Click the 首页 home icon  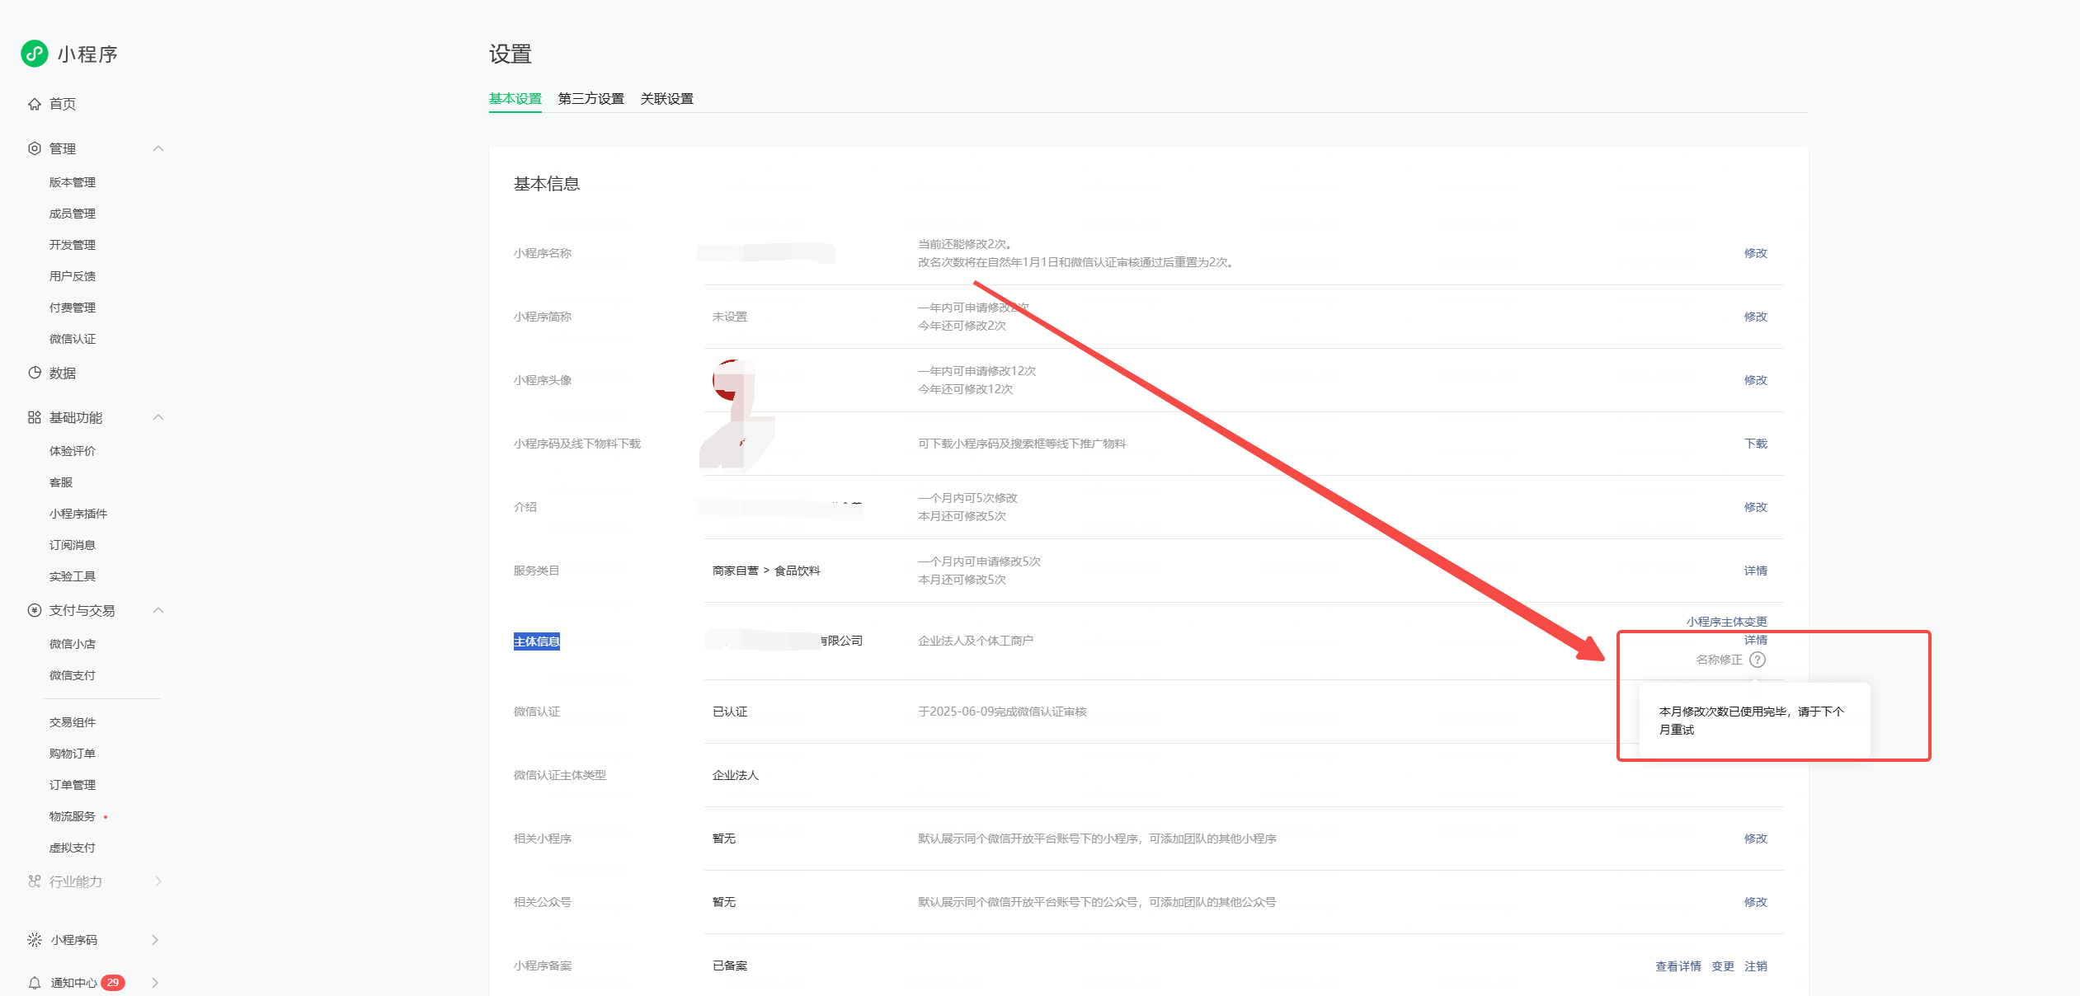[x=35, y=104]
